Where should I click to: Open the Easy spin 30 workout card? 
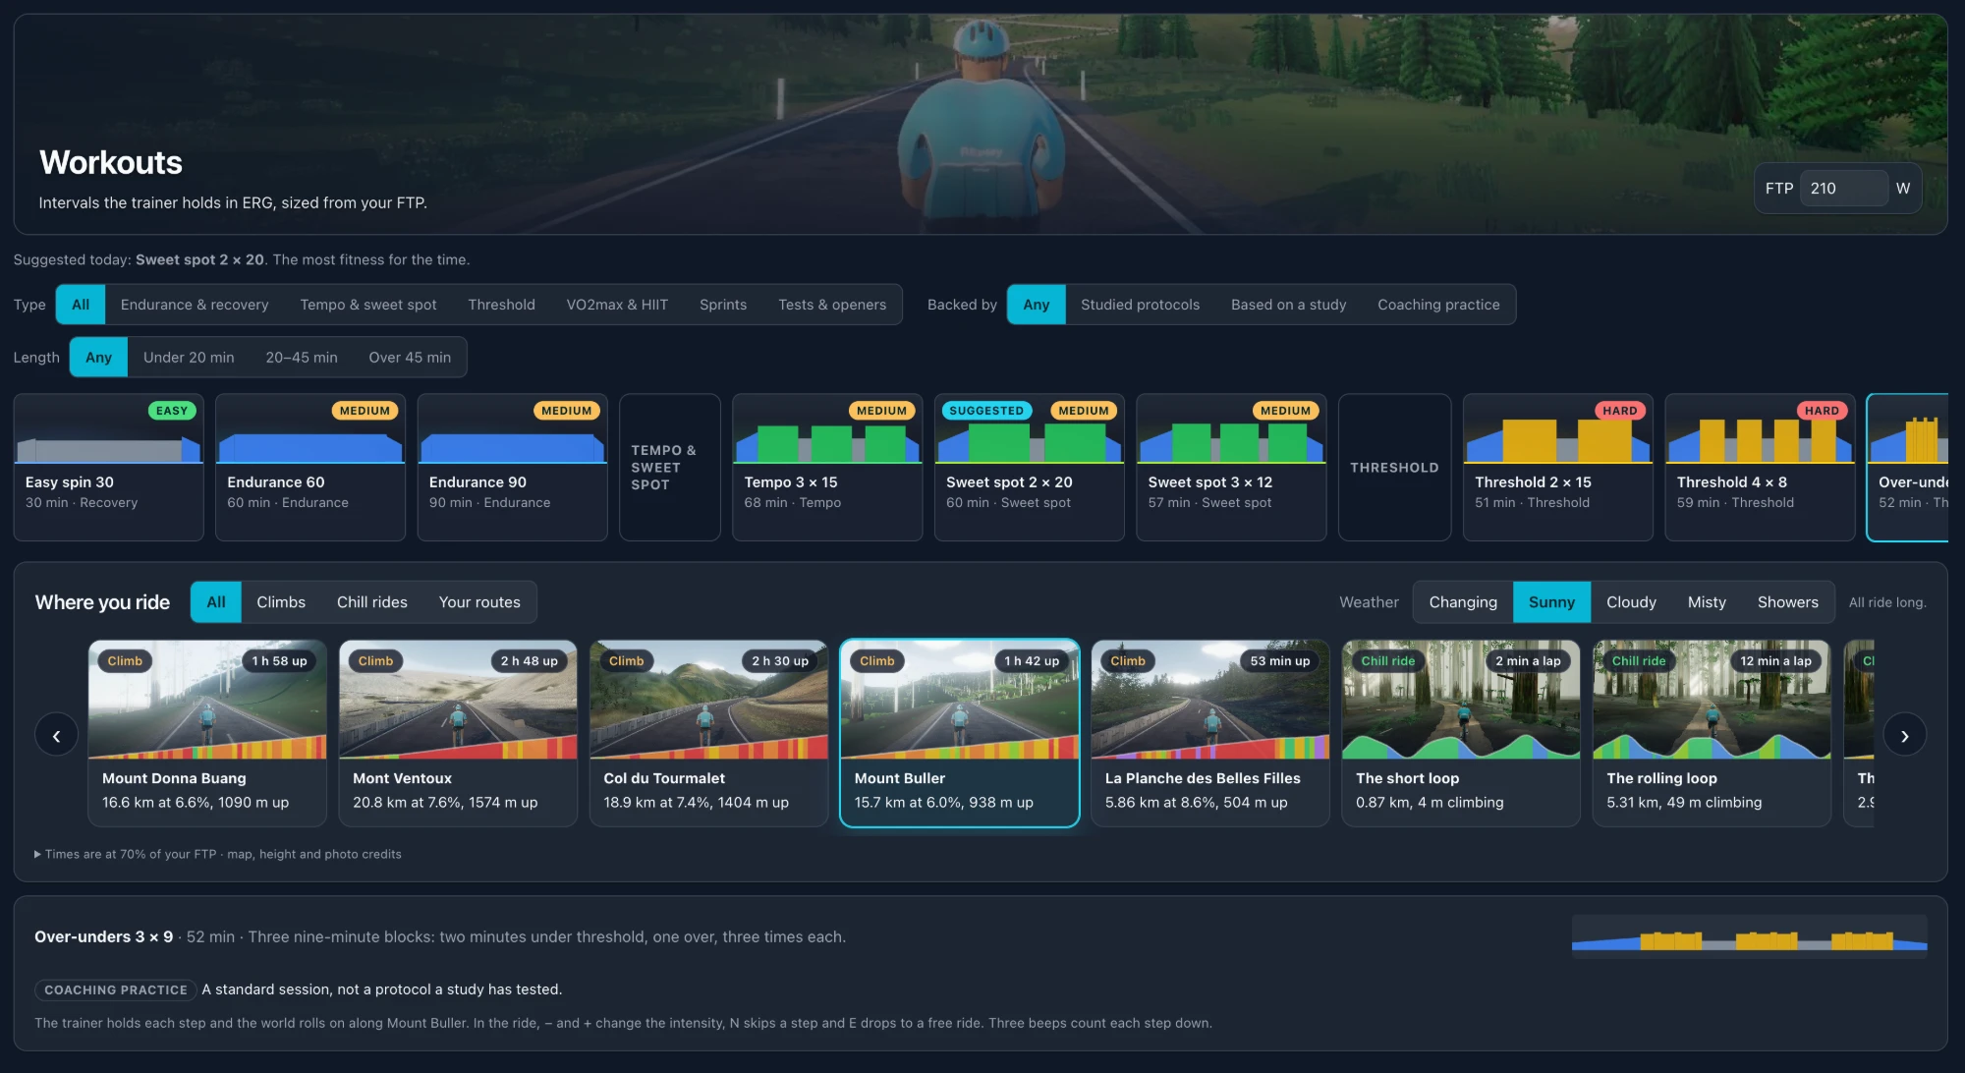[109, 468]
